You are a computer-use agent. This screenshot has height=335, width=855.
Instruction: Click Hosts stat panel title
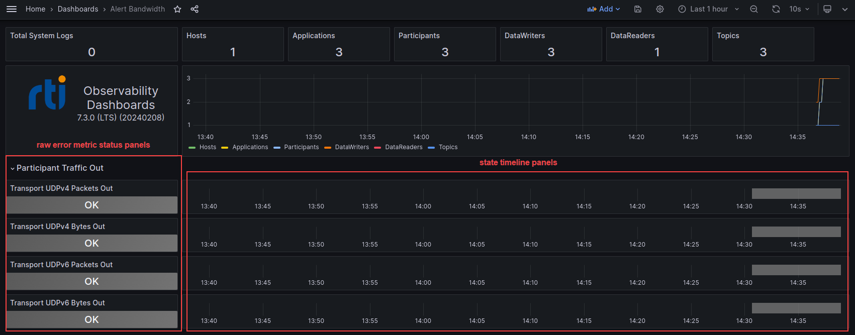click(x=197, y=36)
